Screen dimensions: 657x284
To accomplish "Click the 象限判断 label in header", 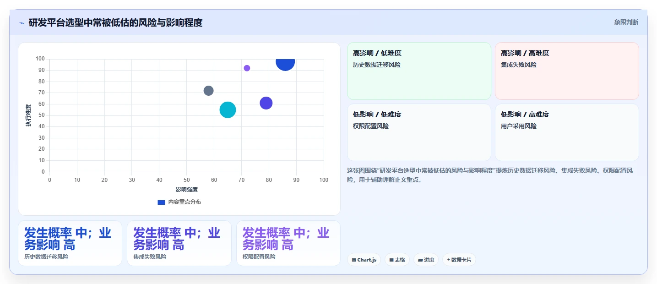I will [x=626, y=22].
